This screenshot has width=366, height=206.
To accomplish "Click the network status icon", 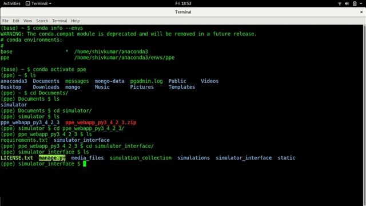I will 340,3.
